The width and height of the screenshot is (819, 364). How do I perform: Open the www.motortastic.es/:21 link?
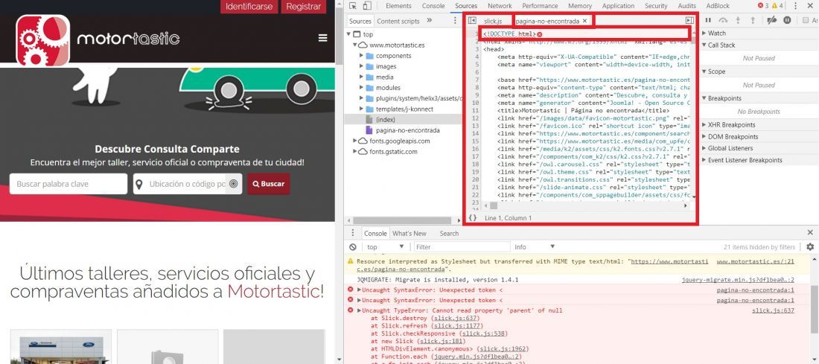[755, 261]
